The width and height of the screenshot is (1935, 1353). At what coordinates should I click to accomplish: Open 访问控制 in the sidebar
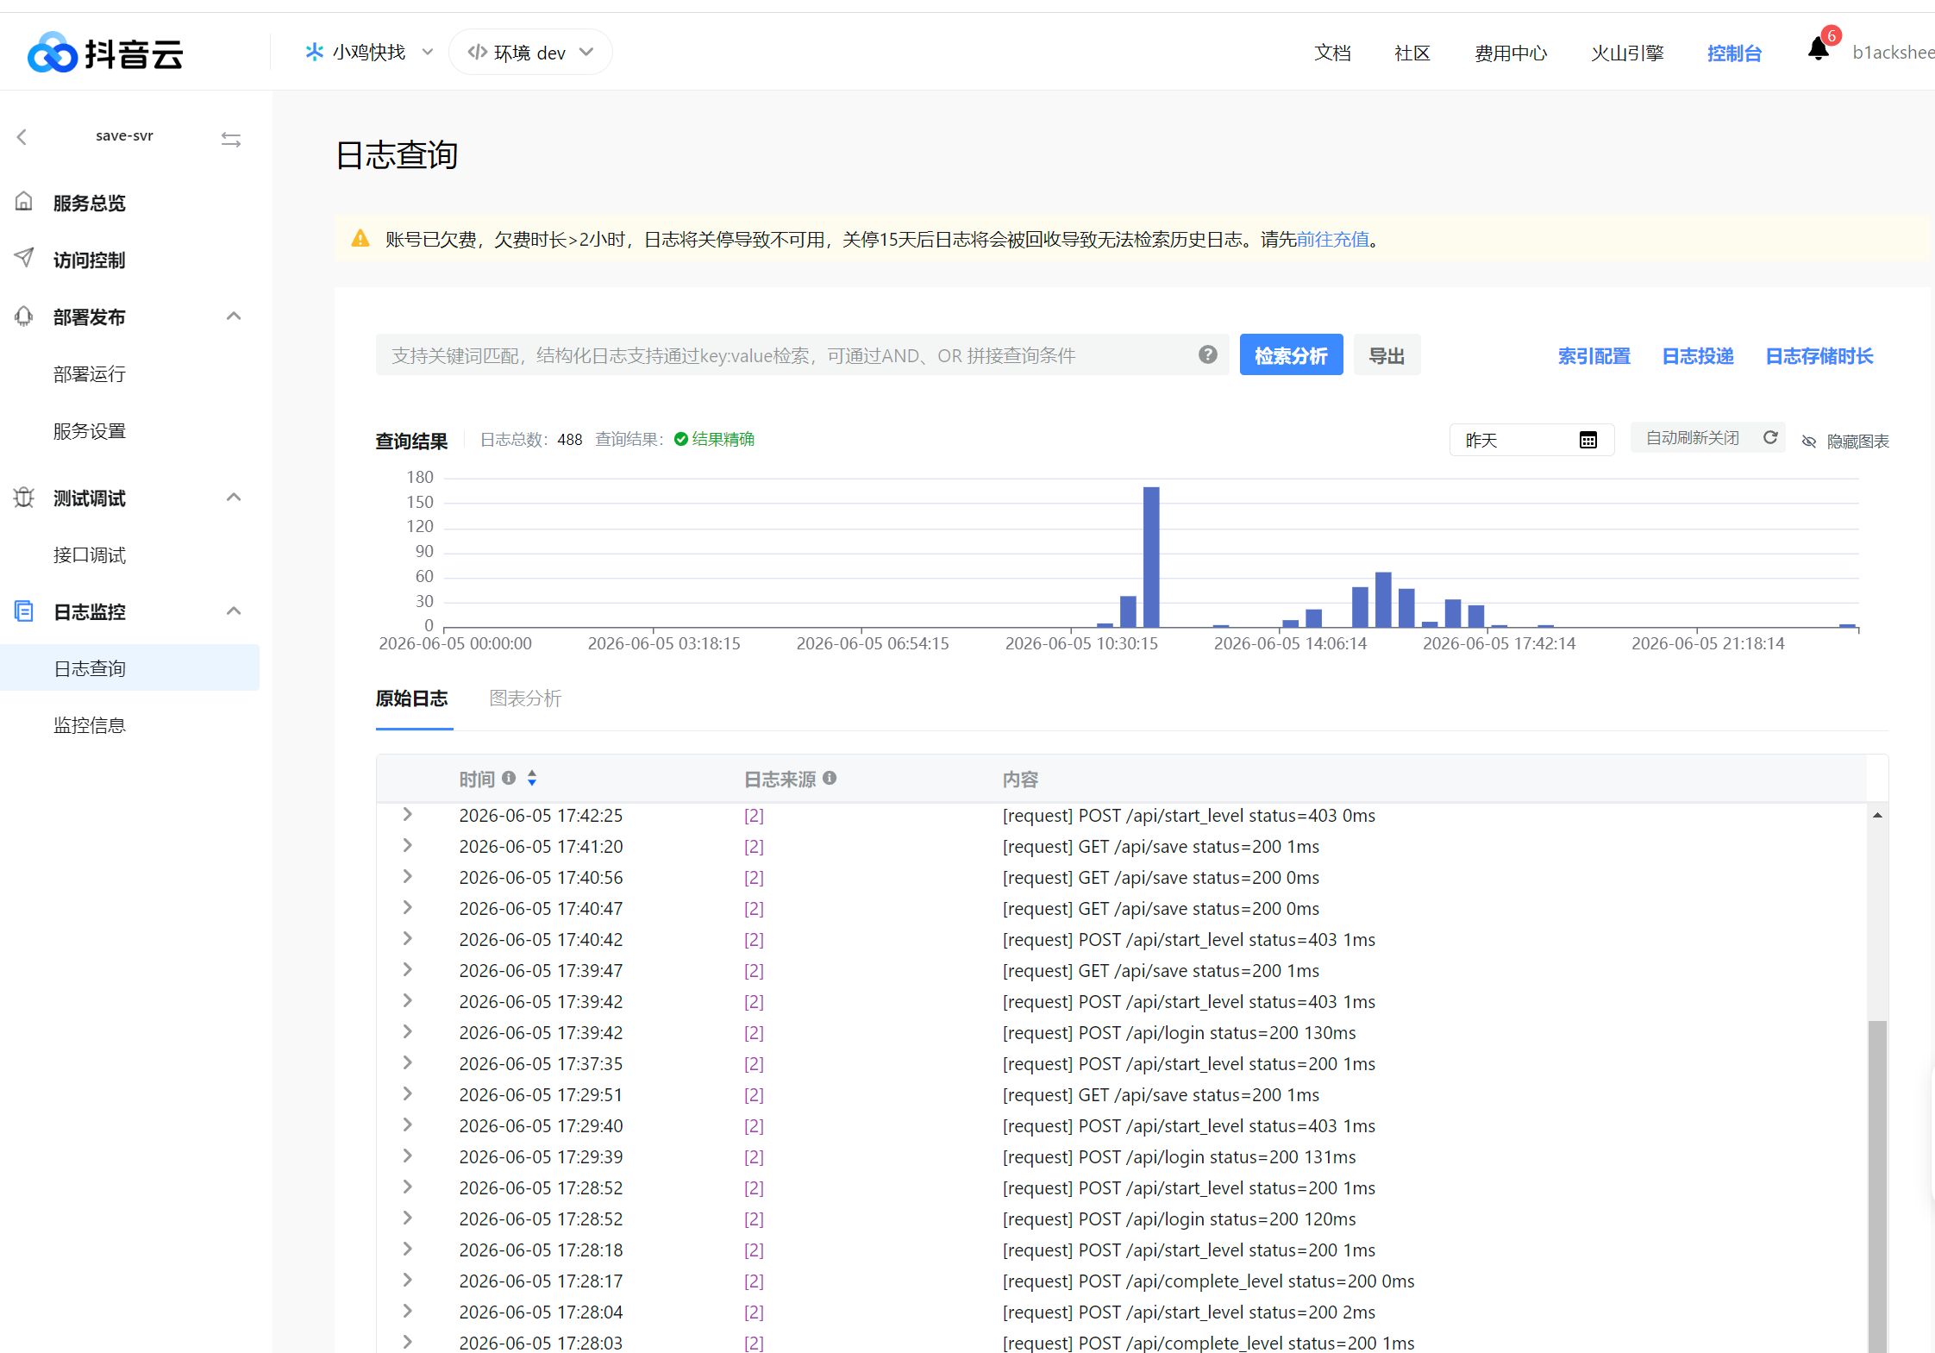point(90,260)
